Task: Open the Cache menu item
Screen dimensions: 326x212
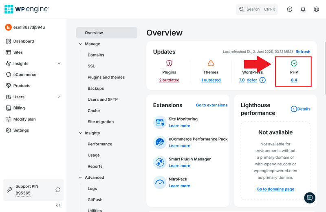Action: [94, 110]
